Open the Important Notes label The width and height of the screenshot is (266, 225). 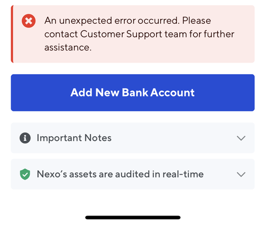tap(74, 138)
